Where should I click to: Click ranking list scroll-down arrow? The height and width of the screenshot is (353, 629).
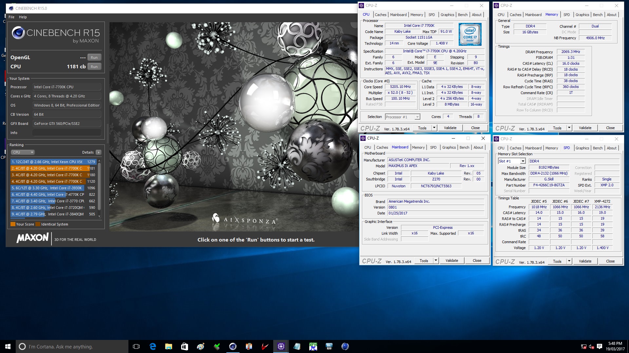click(x=99, y=216)
